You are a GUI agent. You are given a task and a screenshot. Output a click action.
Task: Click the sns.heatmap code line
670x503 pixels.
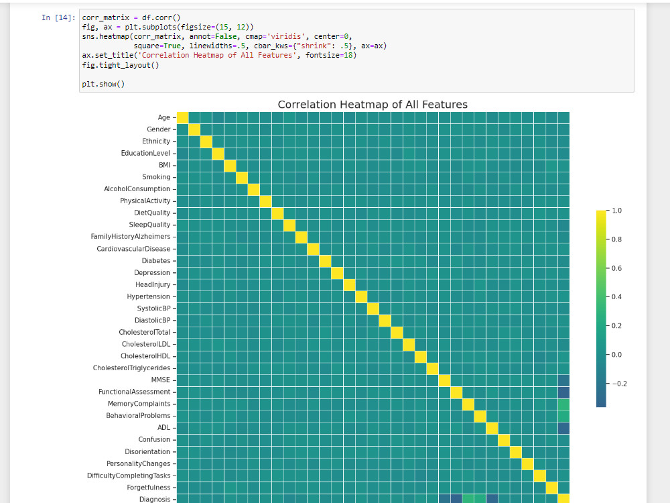coord(217,36)
